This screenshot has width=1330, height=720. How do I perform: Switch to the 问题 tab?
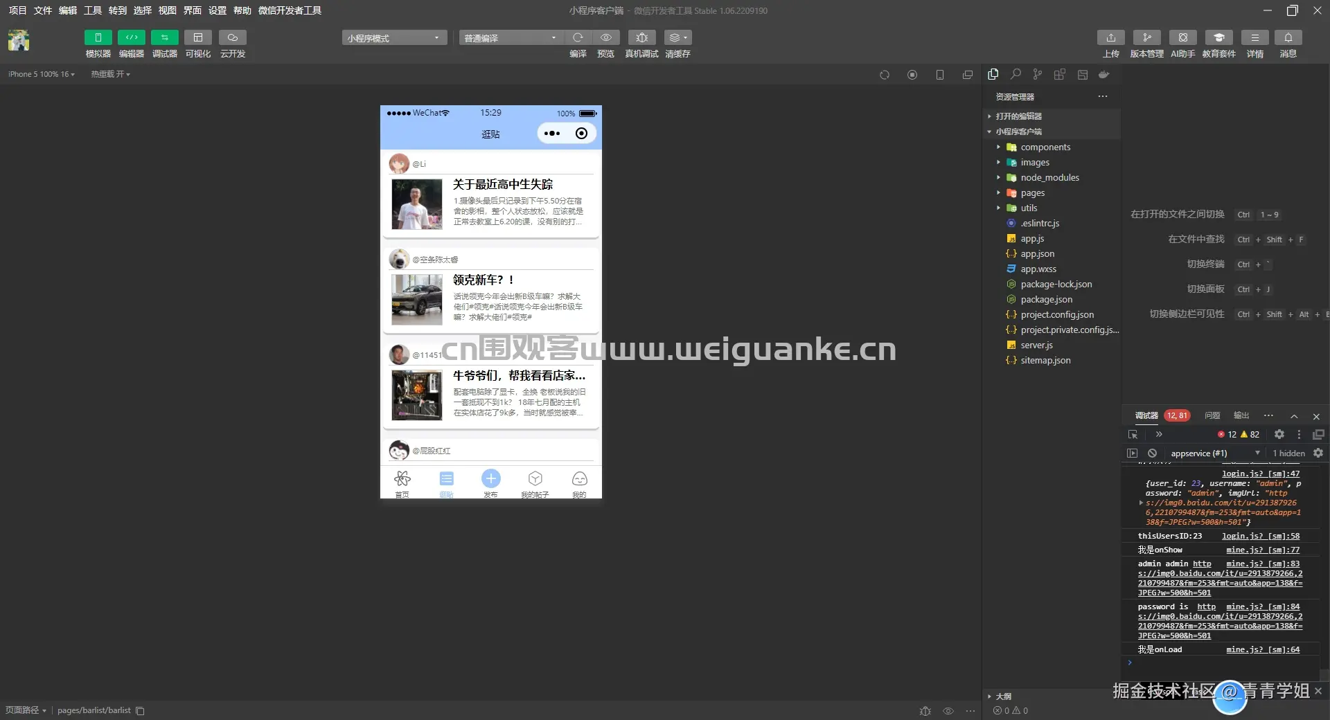(1212, 415)
